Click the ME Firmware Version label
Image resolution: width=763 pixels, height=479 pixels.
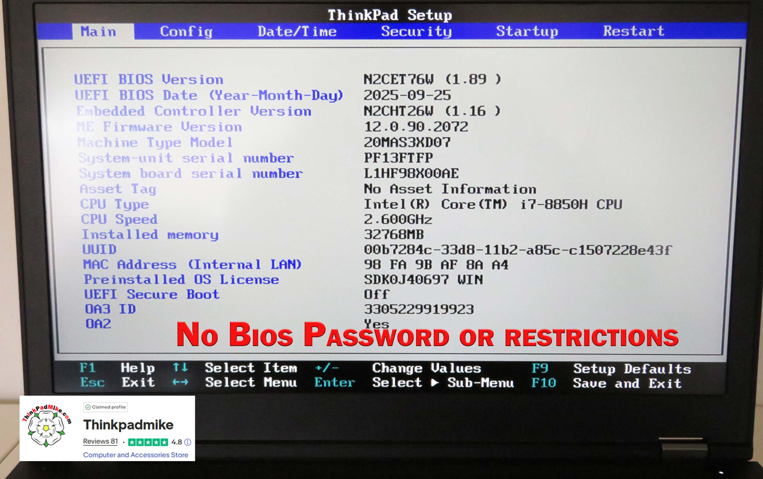pos(159,127)
